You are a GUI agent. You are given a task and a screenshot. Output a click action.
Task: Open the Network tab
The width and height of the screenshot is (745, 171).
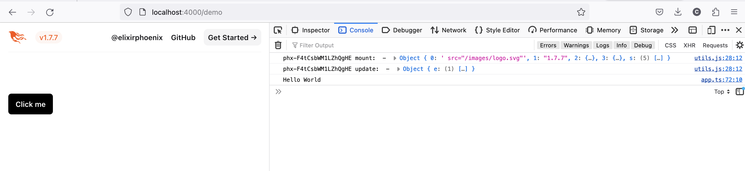(x=448, y=30)
